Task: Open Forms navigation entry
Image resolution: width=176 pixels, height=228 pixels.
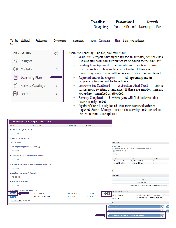Action: tap(25, 94)
